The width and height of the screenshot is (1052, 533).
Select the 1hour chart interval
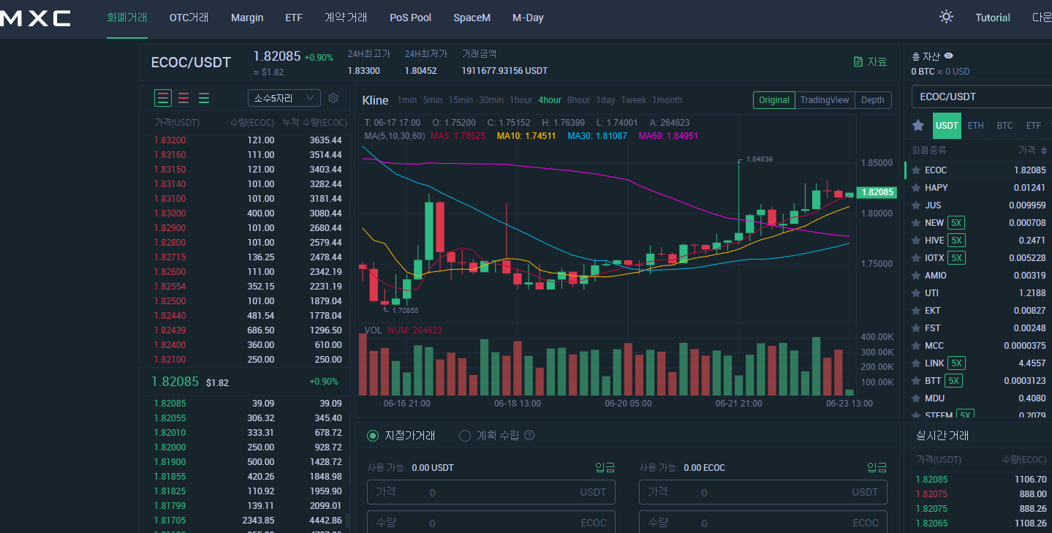coord(521,100)
